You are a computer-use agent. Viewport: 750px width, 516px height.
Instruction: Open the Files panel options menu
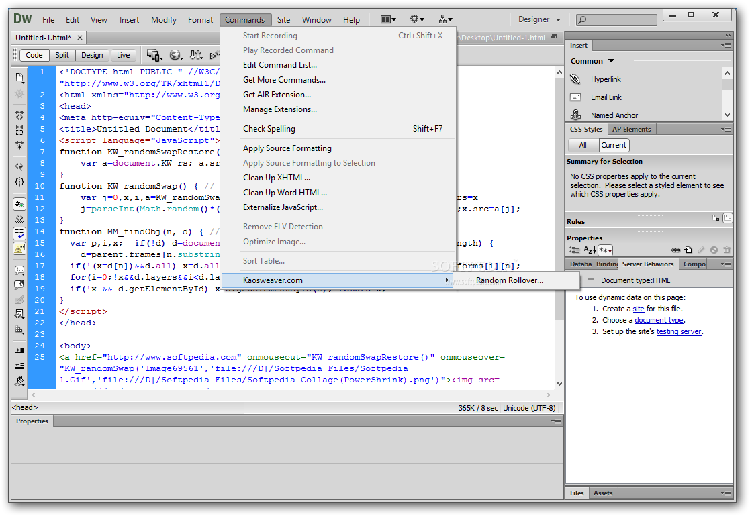click(726, 493)
